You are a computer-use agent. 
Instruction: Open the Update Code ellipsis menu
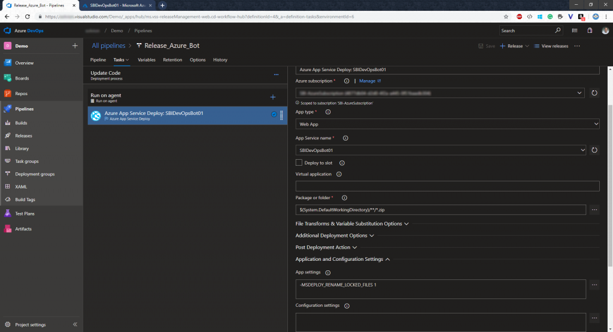tap(276, 75)
